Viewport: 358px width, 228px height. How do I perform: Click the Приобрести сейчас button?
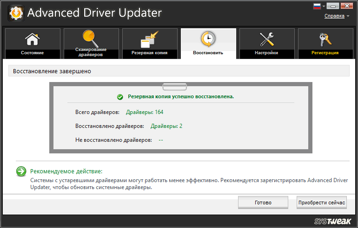click(321, 203)
